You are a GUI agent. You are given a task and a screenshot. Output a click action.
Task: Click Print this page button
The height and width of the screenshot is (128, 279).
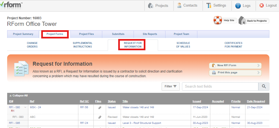tap(235, 73)
